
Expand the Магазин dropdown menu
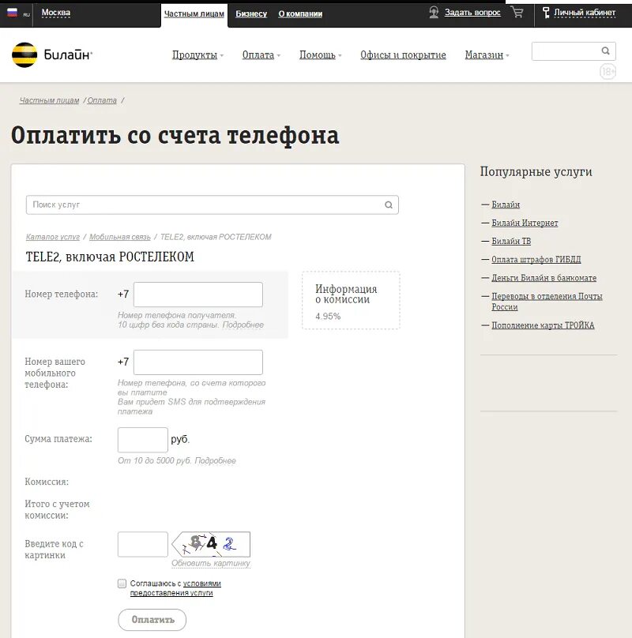487,55
